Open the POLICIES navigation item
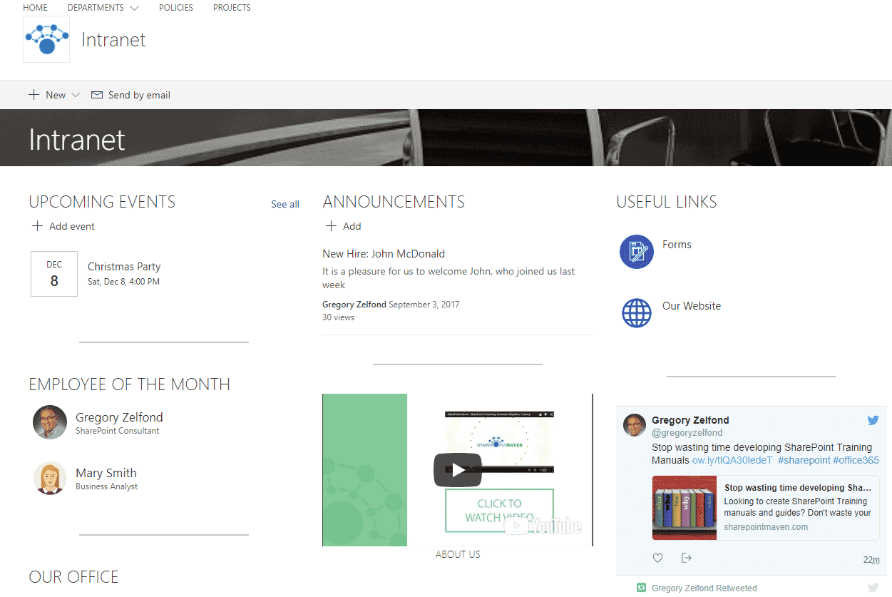 175,8
